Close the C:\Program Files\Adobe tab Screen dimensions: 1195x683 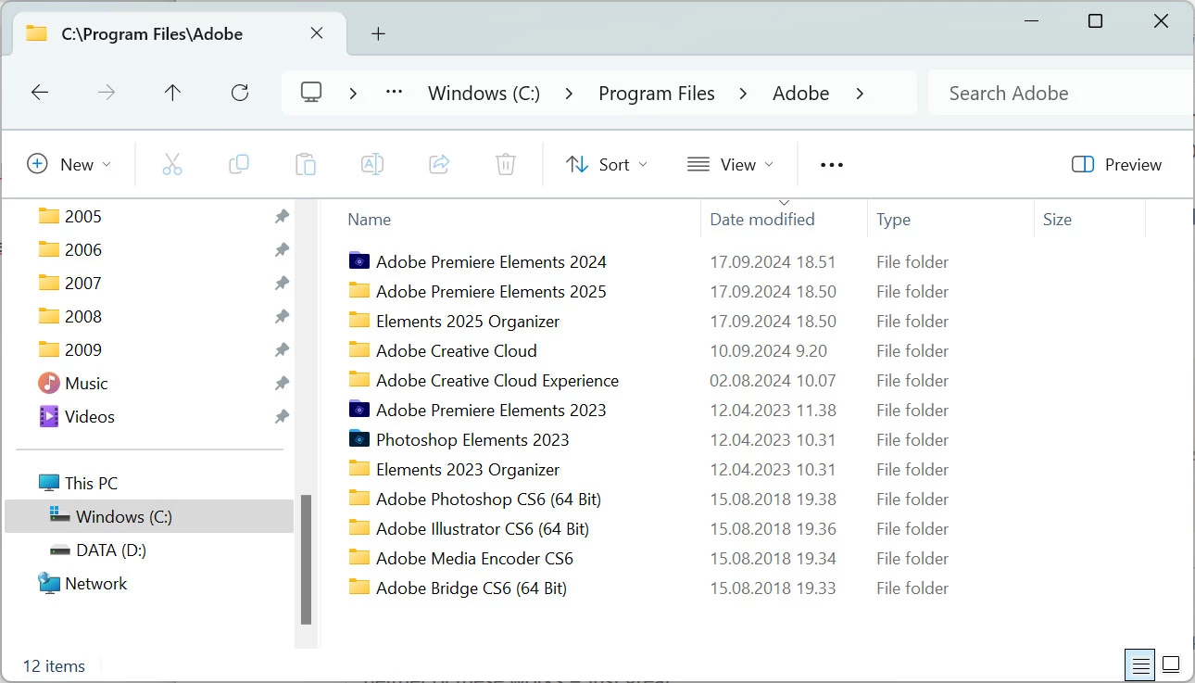317,33
